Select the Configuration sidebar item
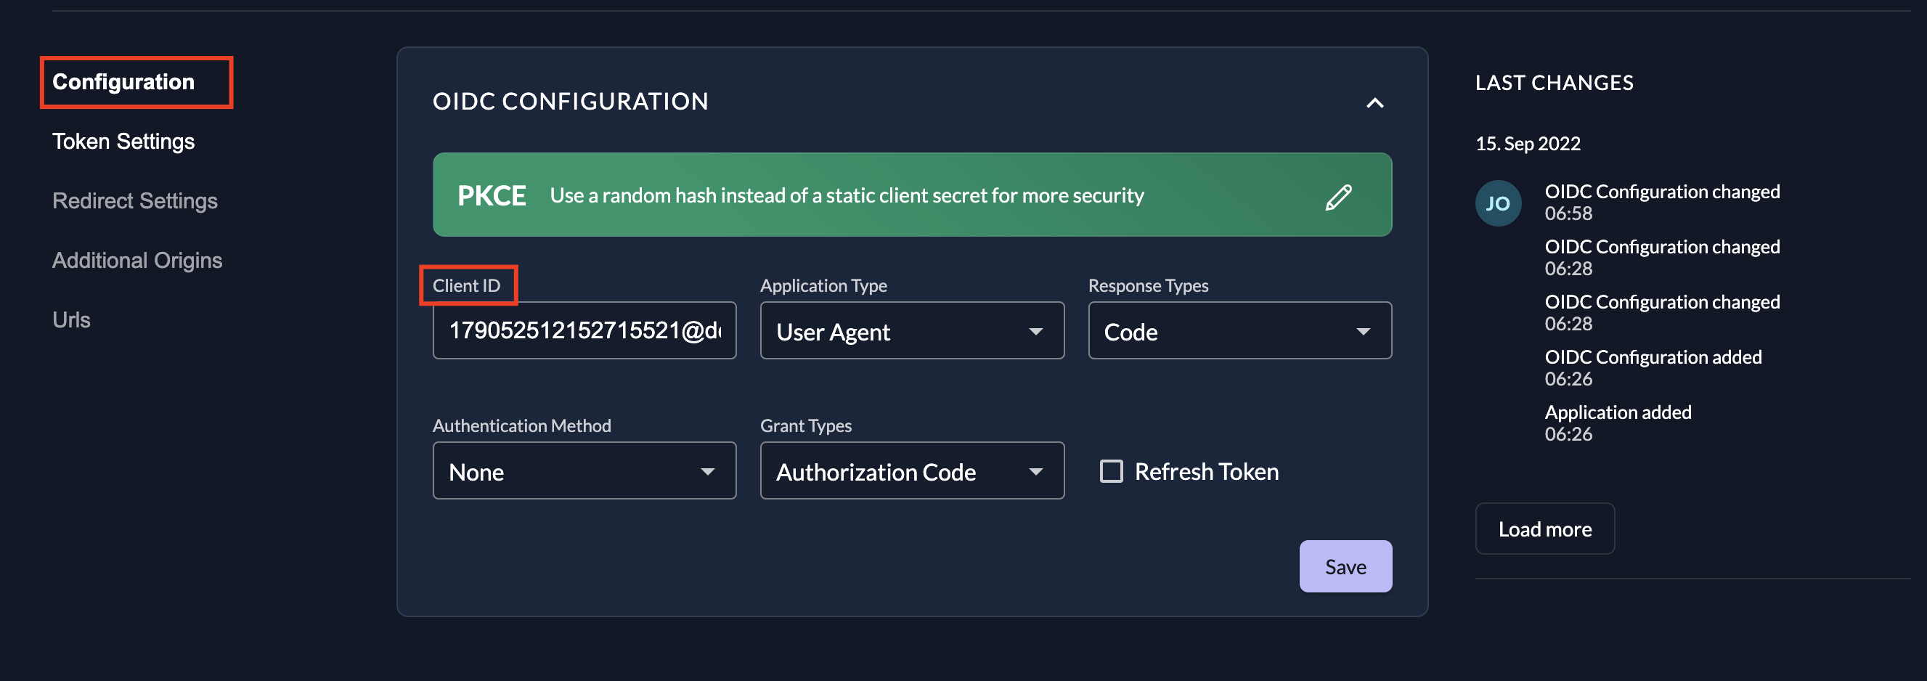Viewport: 1927px width, 681px height. tap(123, 82)
